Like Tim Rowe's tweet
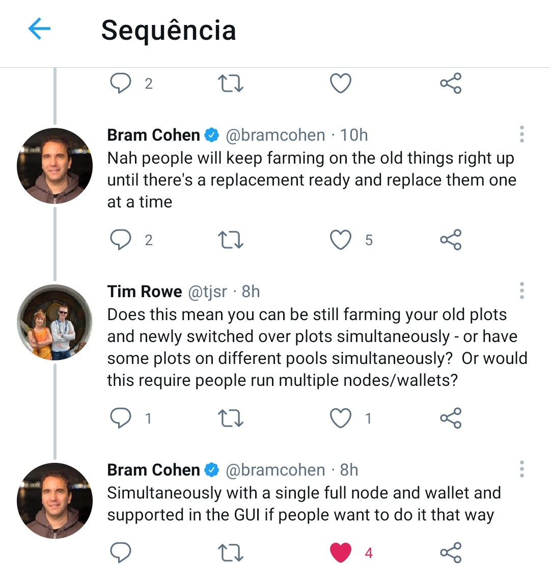 (x=341, y=418)
